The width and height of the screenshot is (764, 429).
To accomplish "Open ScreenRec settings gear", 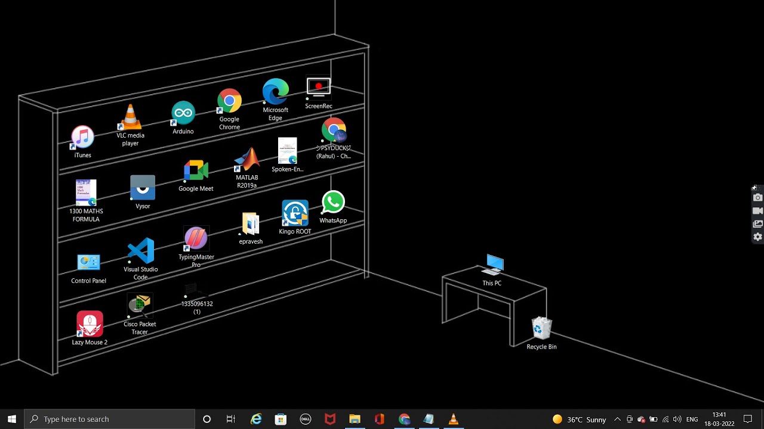I will 757,237.
